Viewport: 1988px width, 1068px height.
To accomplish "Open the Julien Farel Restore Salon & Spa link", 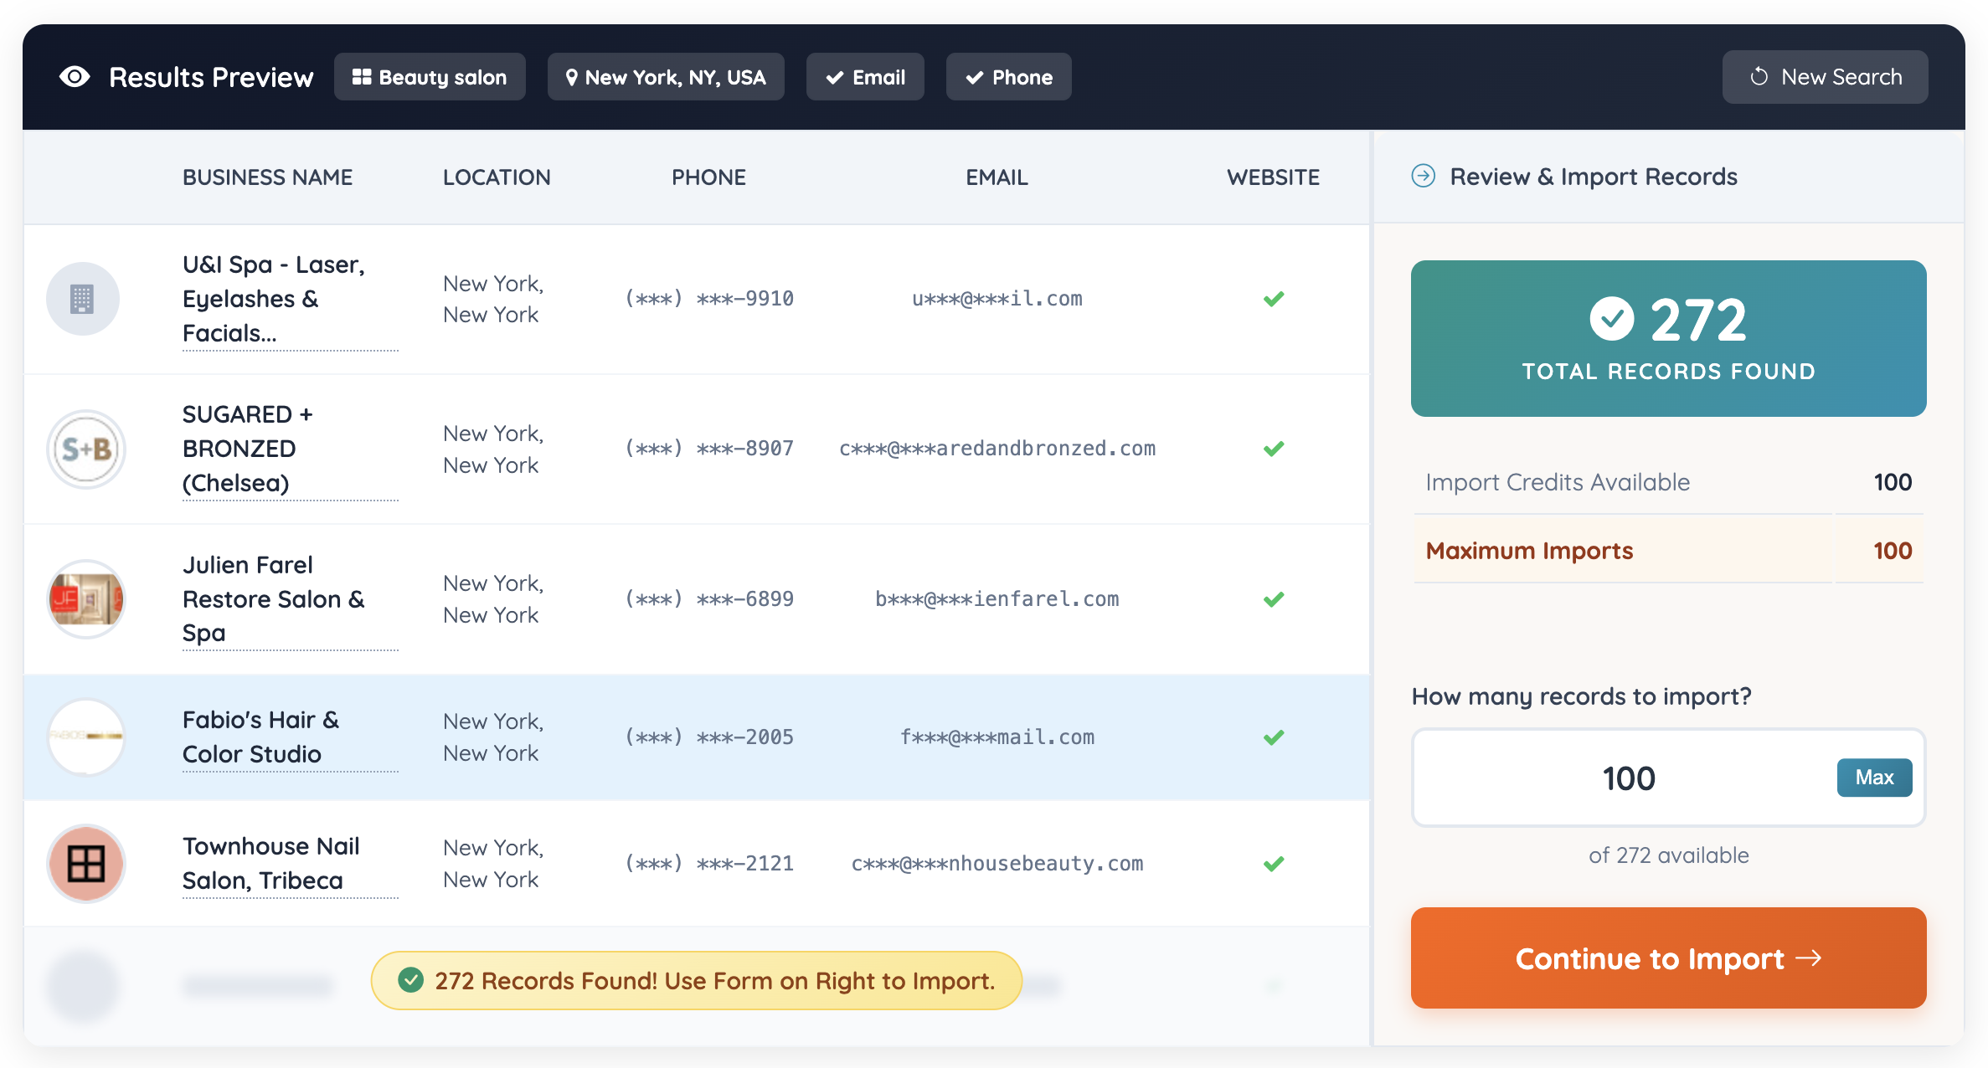I will tap(273, 599).
